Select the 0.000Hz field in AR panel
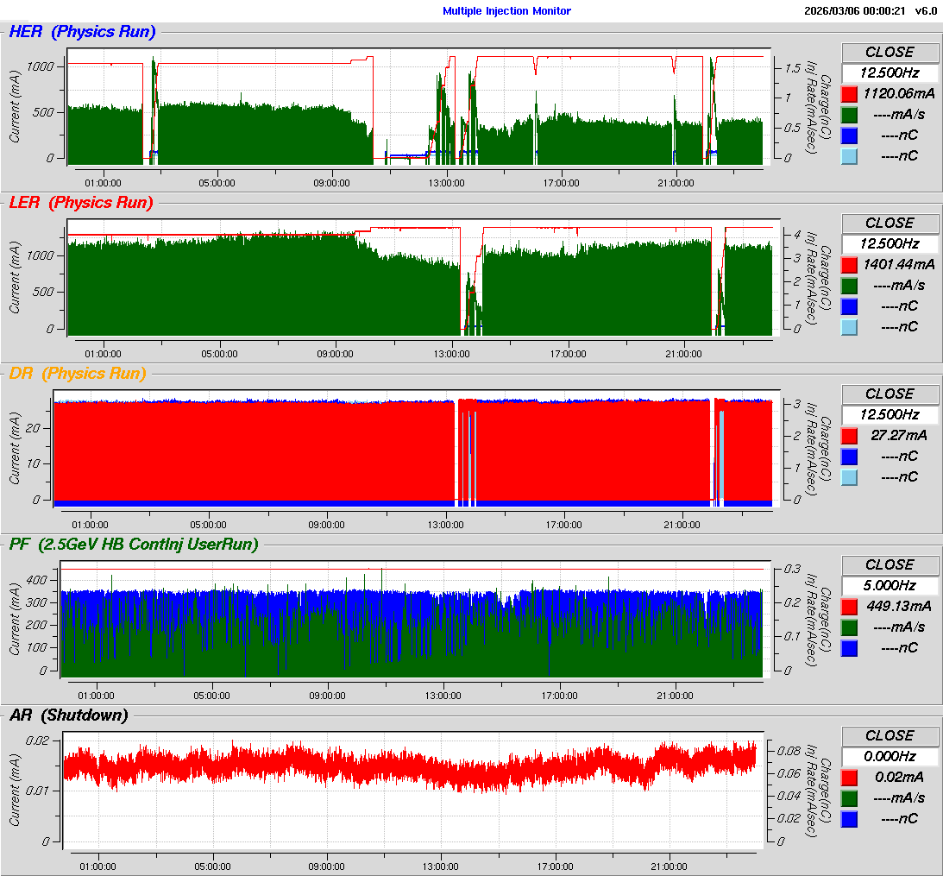Image resolution: width=943 pixels, height=876 pixels. (889, 756)
